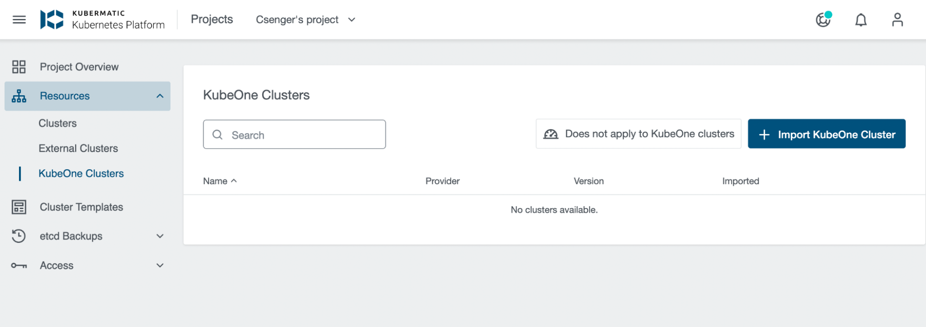Click the etcd Backups history icon
This screenshot has width=926, height=327.
click(19, 236)
